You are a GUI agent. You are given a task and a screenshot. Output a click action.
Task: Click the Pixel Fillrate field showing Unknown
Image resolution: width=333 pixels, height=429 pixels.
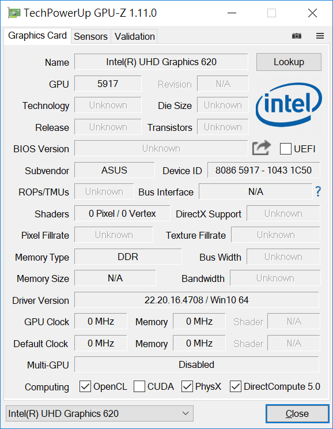pos(113,235)
